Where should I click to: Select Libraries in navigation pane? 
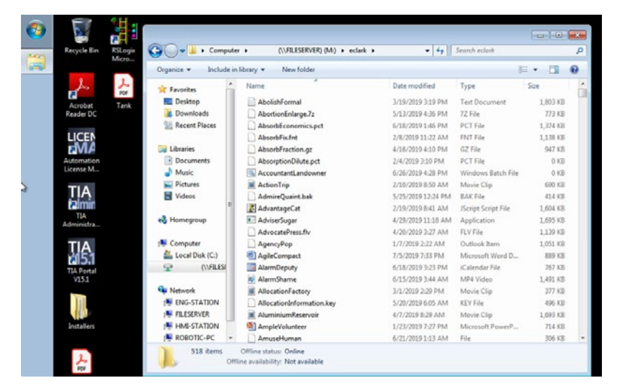176,149
